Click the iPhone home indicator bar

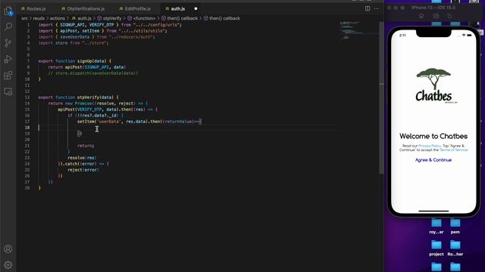pos(433,212)
